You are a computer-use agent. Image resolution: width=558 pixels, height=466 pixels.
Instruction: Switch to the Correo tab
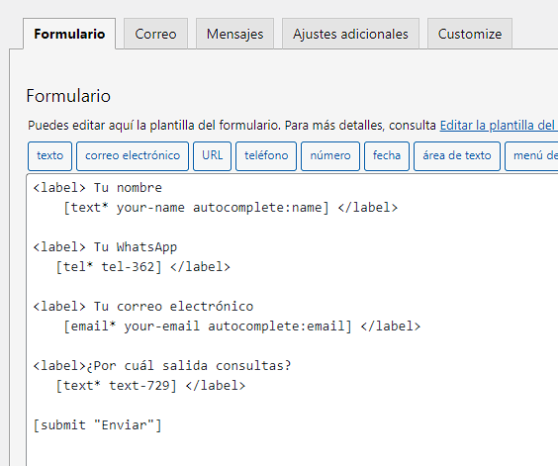pyautogui.click(x=155, y=34)
